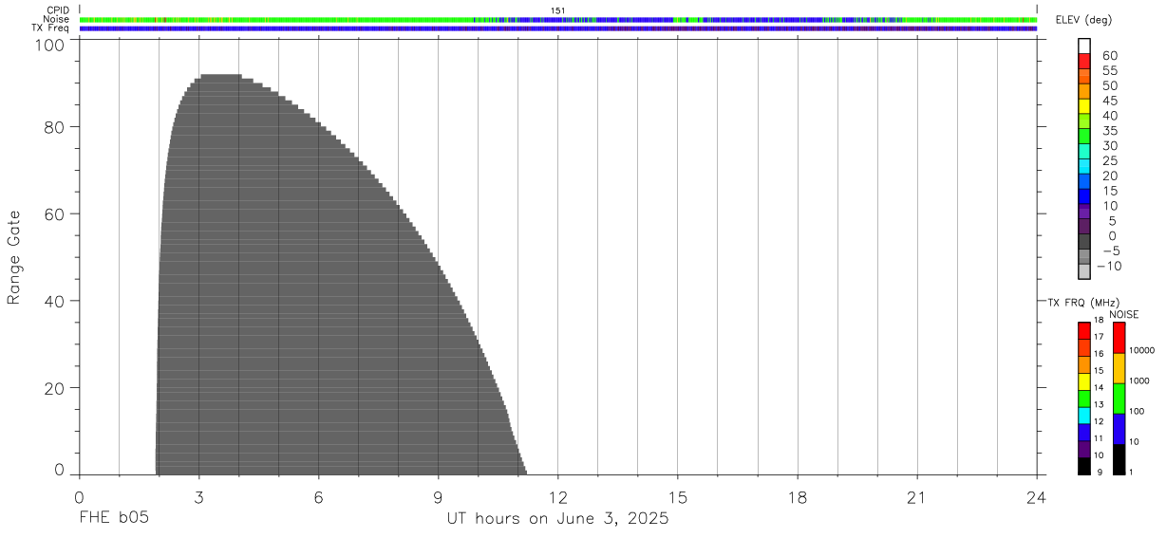Click the x-axis tick label 6
The image size is (1166, 538).
click(319, 498)
